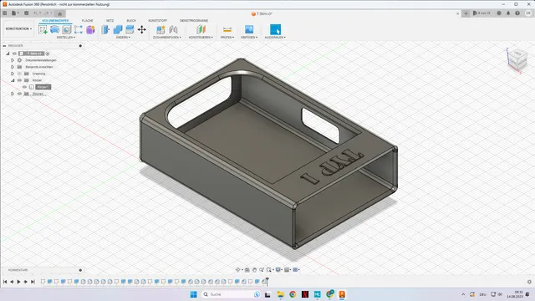Open Netflix from the Windows taskbar
This screenshot has width=535, height=301.
pos(305,294)
